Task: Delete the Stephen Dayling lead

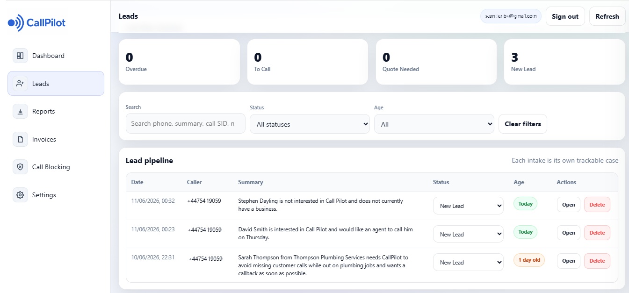Action: coord(597,205)
